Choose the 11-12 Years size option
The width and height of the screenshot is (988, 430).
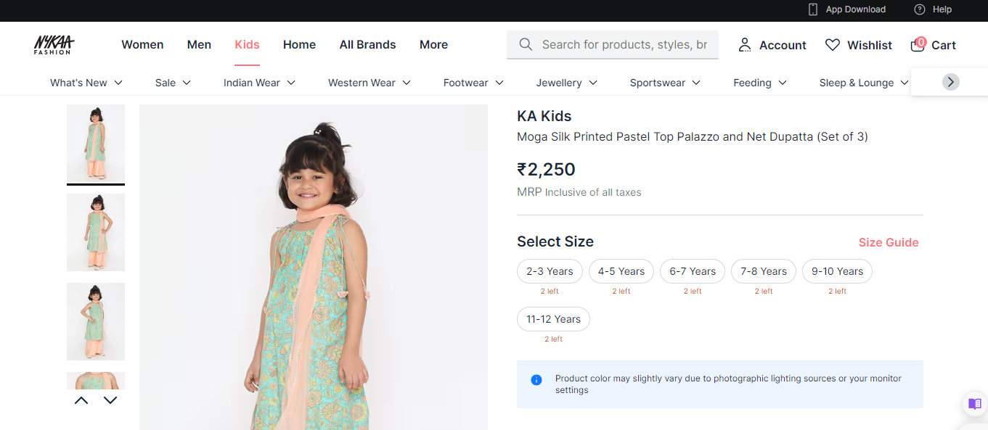[553, 319]
